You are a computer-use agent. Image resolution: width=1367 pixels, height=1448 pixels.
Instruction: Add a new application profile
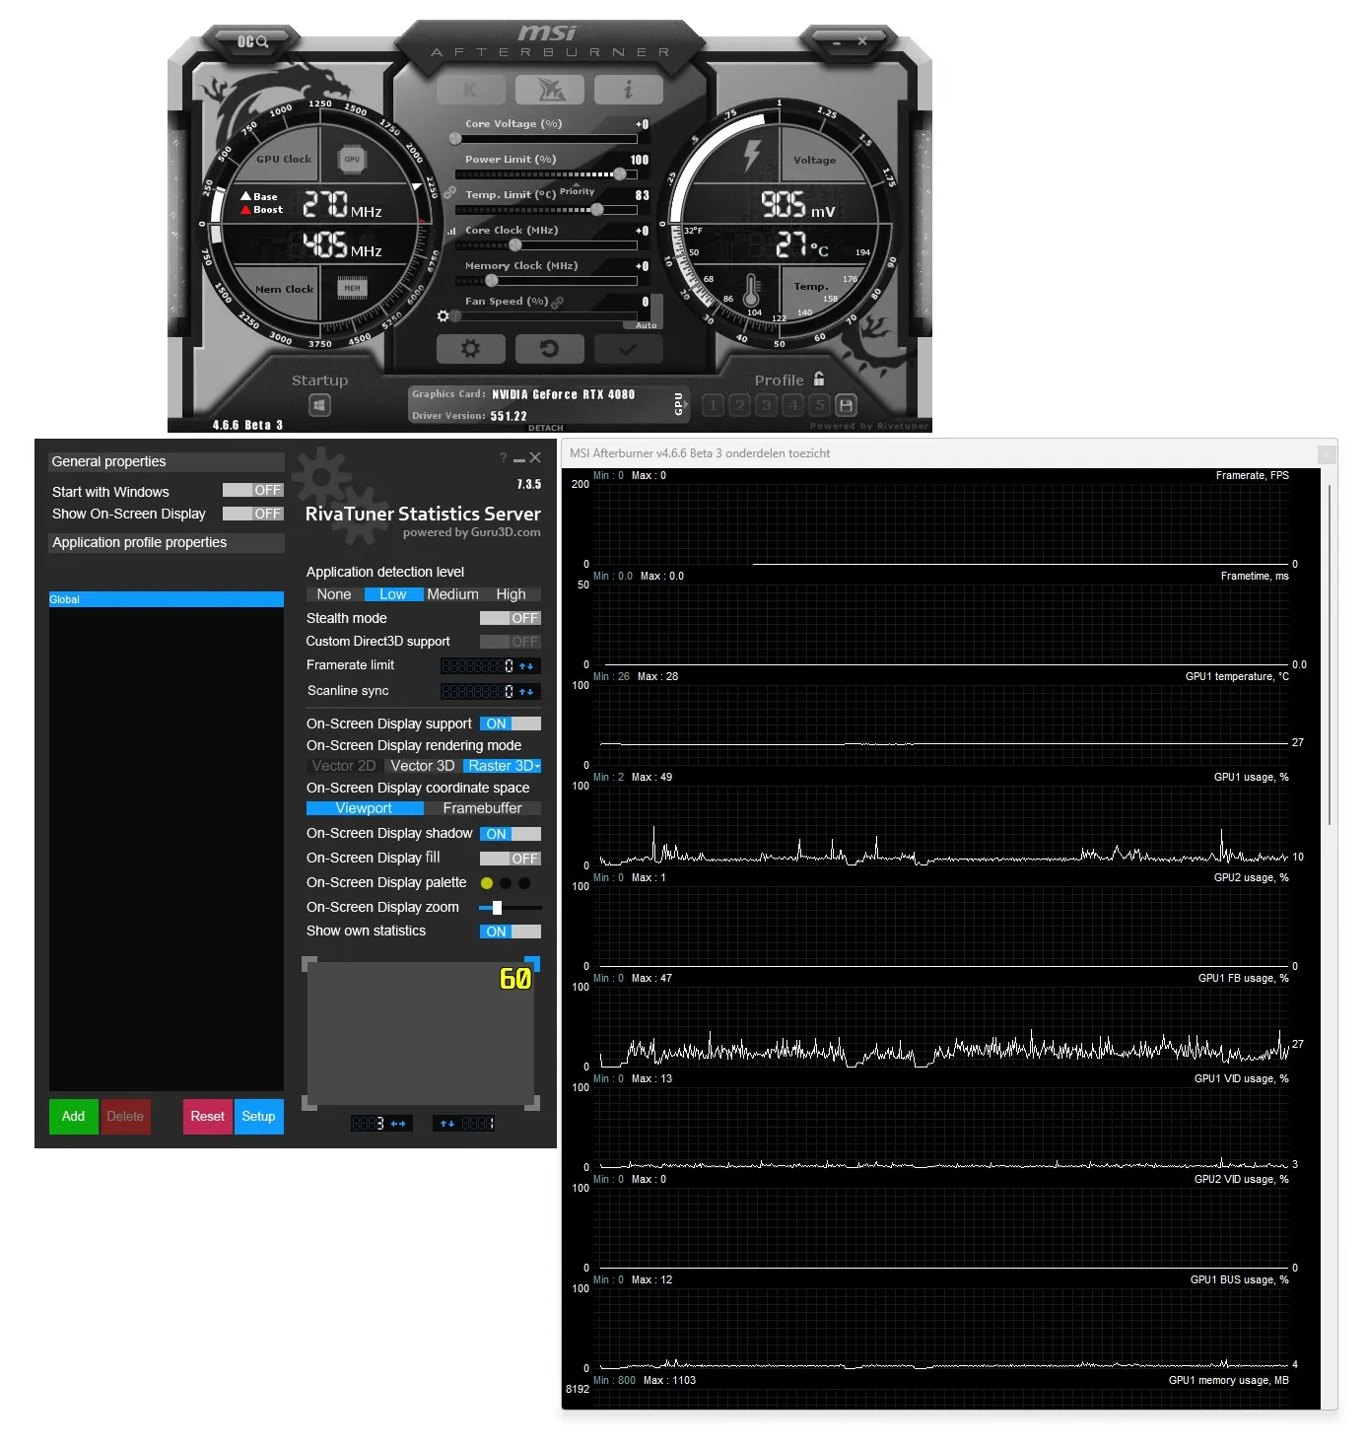[73, 1117]
